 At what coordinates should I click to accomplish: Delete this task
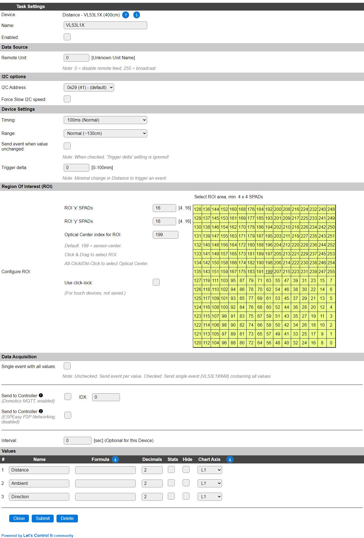coord(67,519)
